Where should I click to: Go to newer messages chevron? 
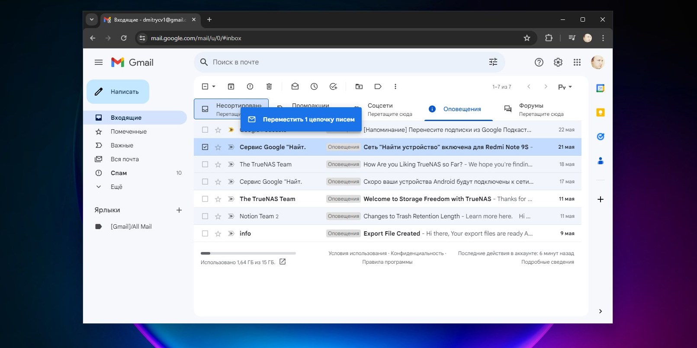click(x=529, y=86)
